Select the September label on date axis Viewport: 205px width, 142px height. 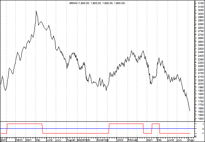(x=84, y=140)
